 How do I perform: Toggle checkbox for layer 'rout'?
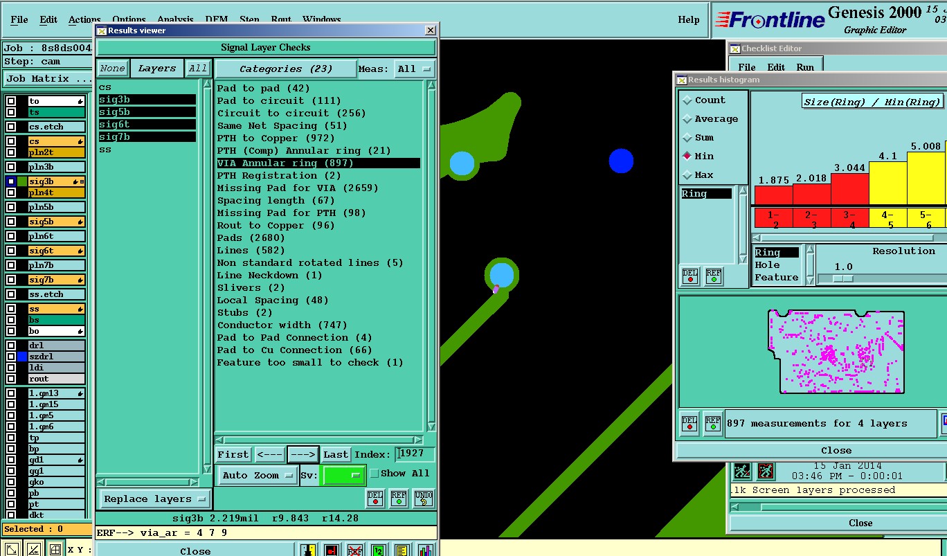(10, 379)
